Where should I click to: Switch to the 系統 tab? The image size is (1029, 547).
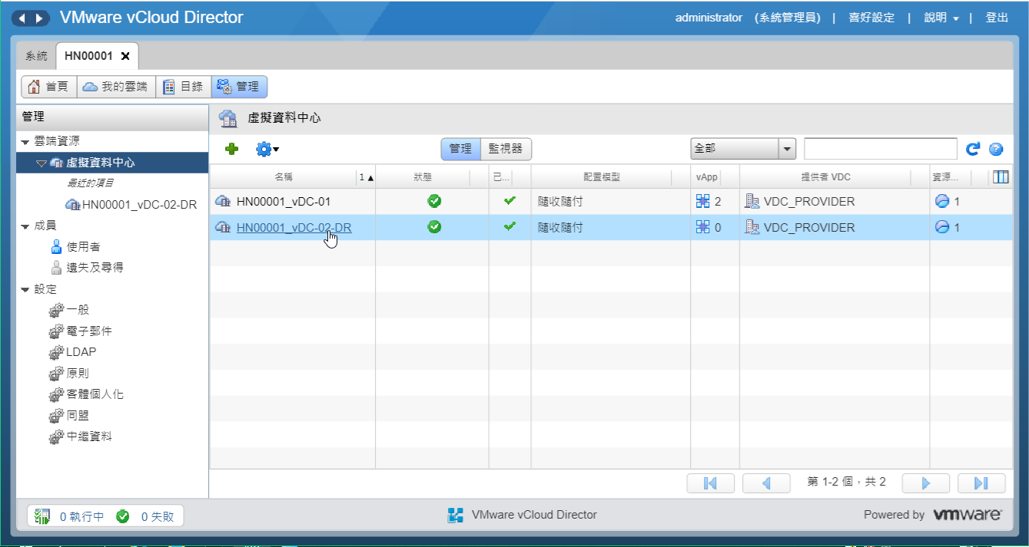[x=35, y=55]
